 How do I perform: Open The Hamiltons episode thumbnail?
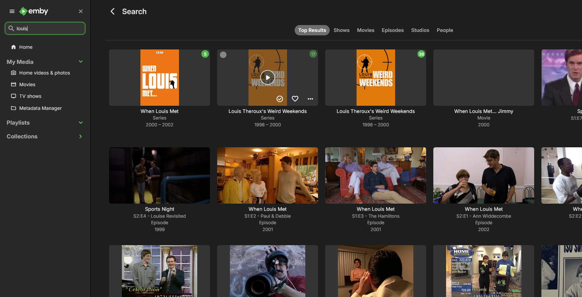(x=376, y=175)
